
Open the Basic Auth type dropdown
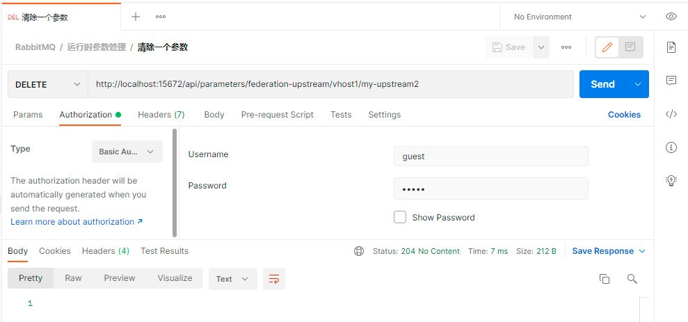(127, 152)
